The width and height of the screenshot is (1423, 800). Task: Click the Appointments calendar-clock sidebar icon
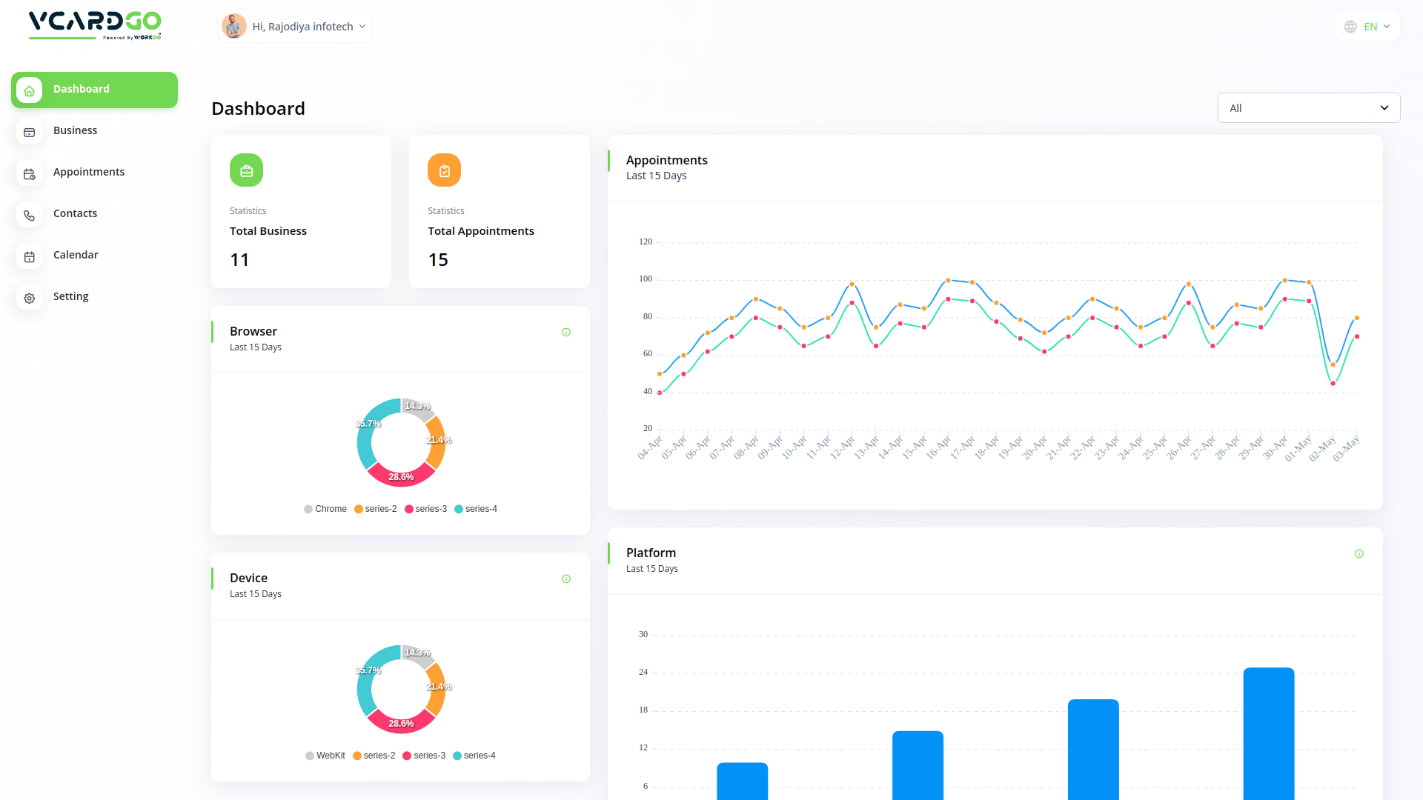(30, 173)
